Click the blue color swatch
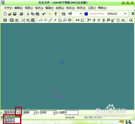135x124 pixels. (x=86, y=14)
